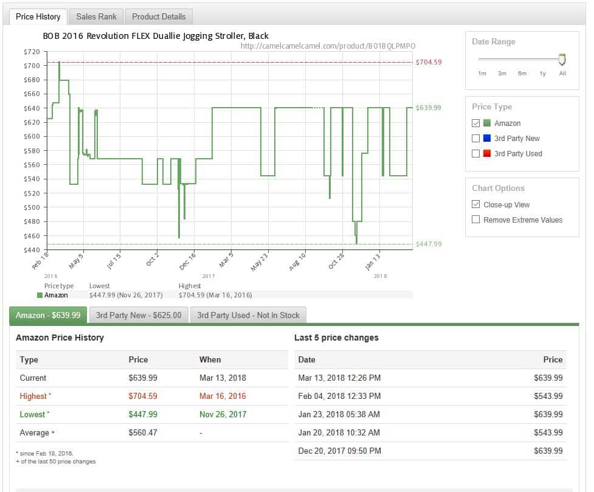Image resolution: width=594 pixels, height=492 pixels.
Task: Click the Nov 26, 2017 lowest date
Action: (x=223, y=414)
